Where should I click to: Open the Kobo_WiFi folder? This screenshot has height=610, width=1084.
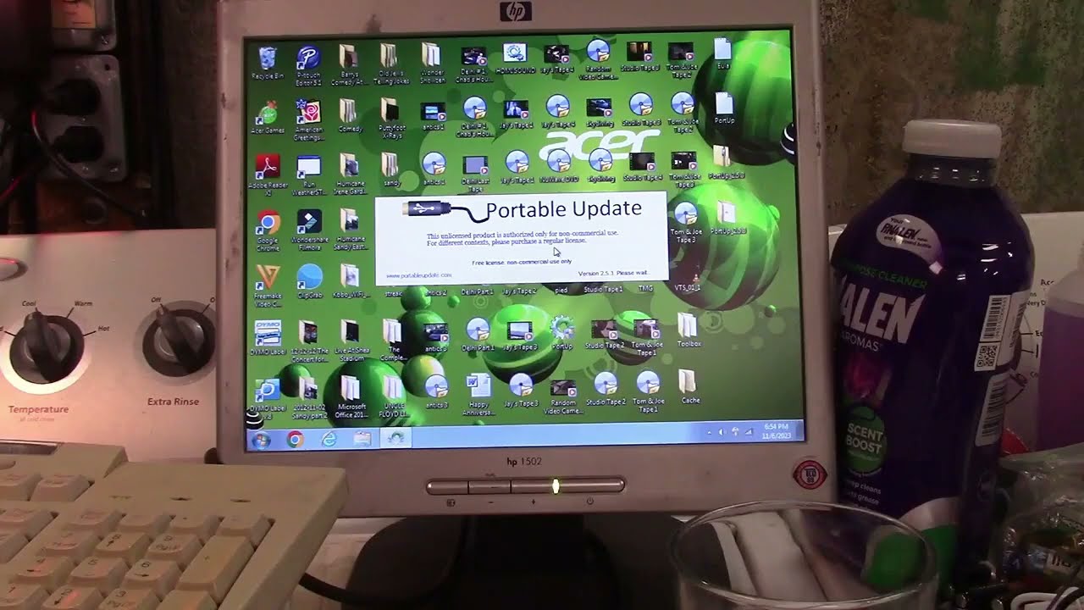349,280
